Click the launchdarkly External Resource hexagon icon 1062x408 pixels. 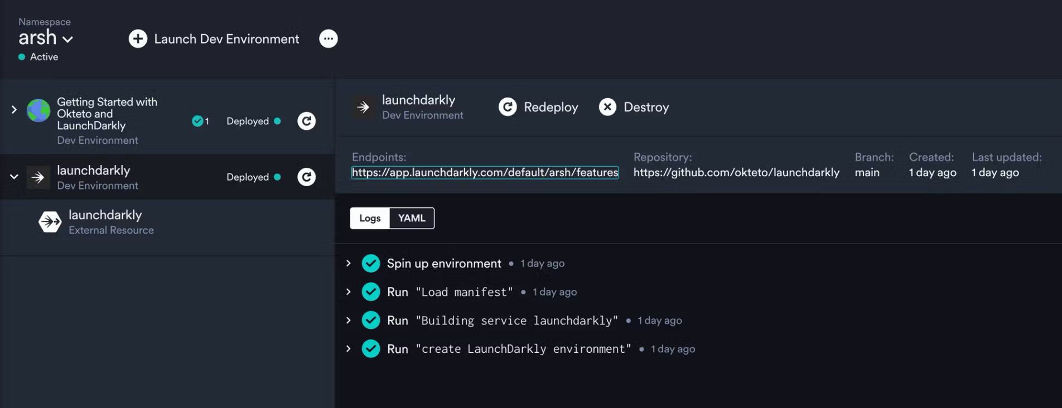click(50, 221)
